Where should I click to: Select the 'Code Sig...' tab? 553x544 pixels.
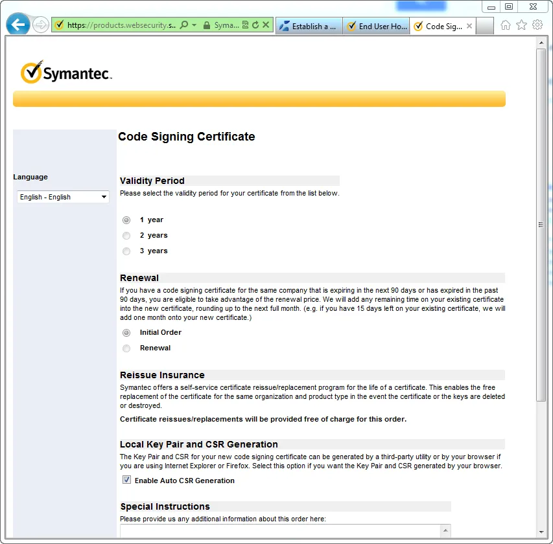443,26
